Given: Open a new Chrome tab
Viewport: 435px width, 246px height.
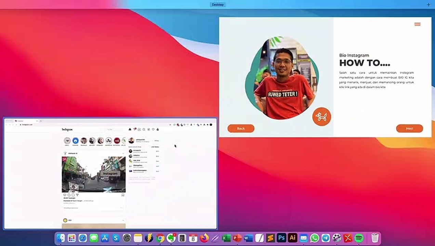Looking at the screenshot, I should [41, 121].
